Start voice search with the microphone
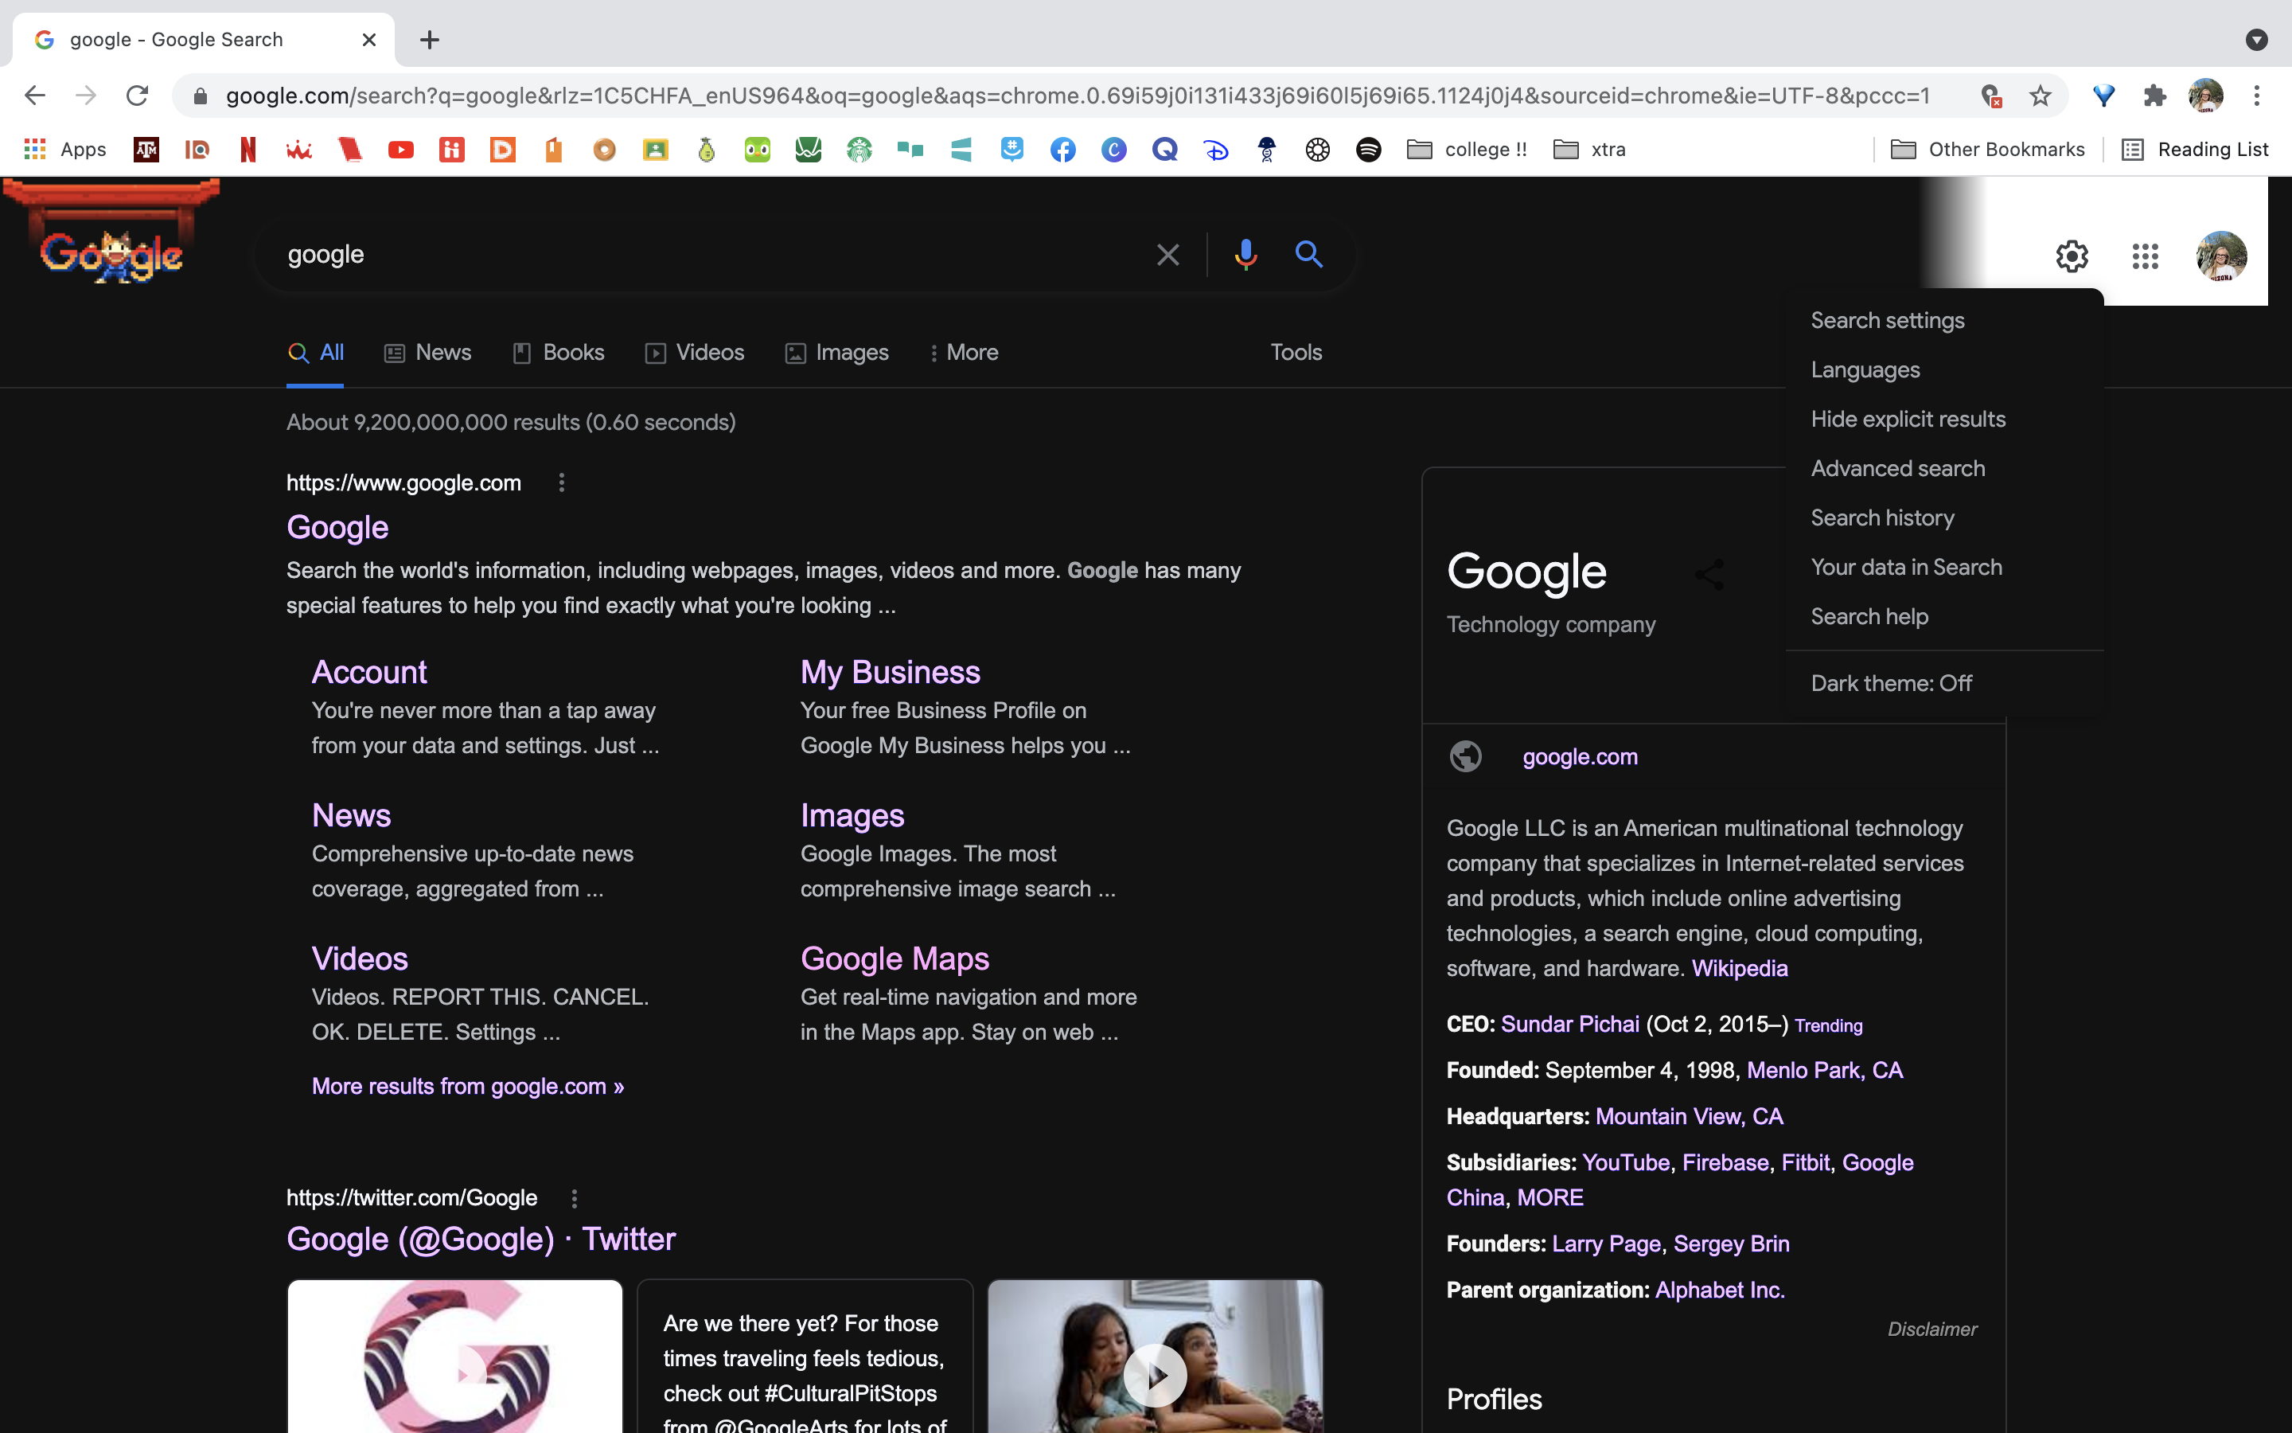Viewport: 2292px width, 1433px height. point(1245,254)
